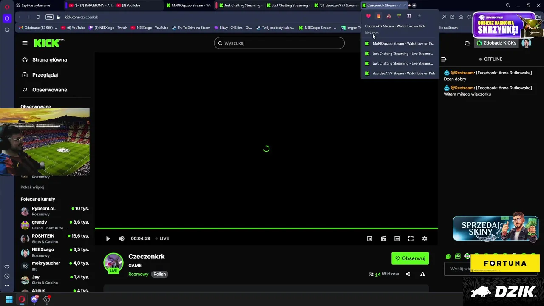Click the SPRZEDAJ SKINY banner
The image size is (544, 306).
pyautogui.click(x=496, y=228)
